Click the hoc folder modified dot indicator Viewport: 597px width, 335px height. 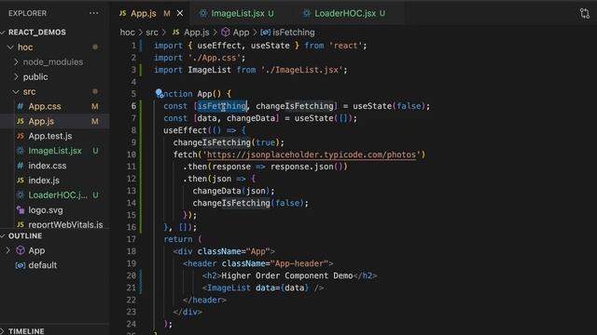(x=95, y=47)
